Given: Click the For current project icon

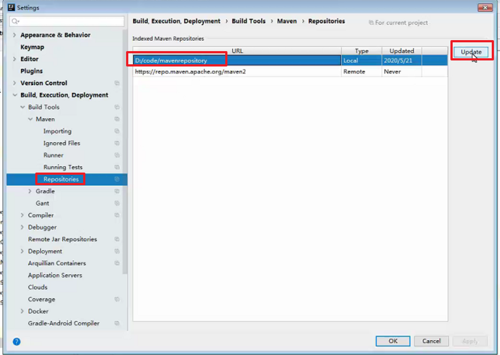Looking at the screenshot, I should tap(371, 23).
